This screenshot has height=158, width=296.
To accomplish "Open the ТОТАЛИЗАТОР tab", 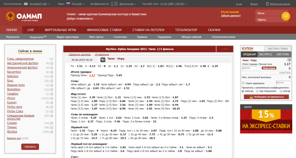I will 186,30.
